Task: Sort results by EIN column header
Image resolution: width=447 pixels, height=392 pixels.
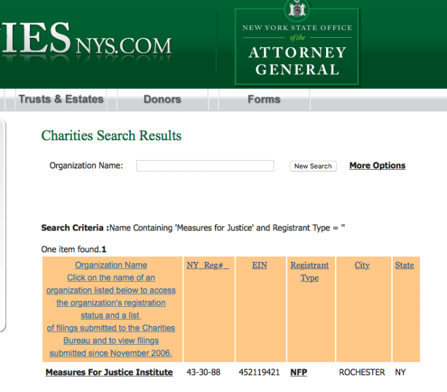Action: (259, 265)
